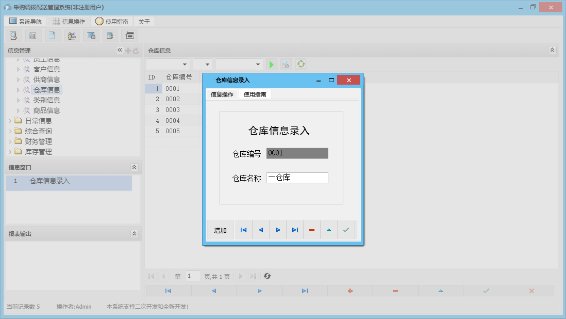
Task: Click the employee figure toolbar icon
Action: click(x=72, y=35)
